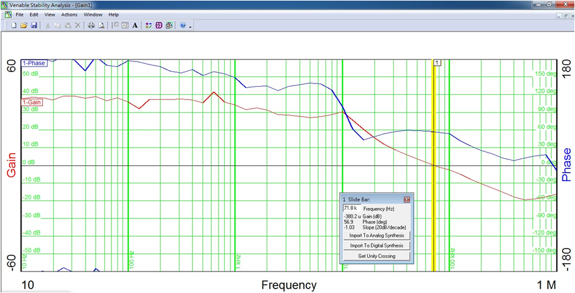Click the Delete X toolbar icon

pos(77,26)
